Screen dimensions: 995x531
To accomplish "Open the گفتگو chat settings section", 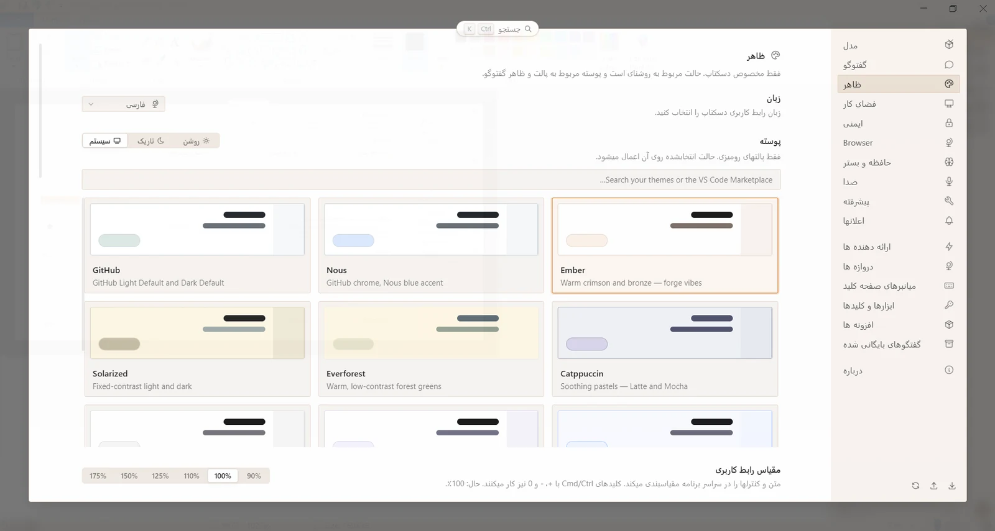I will tap(899, 65).
